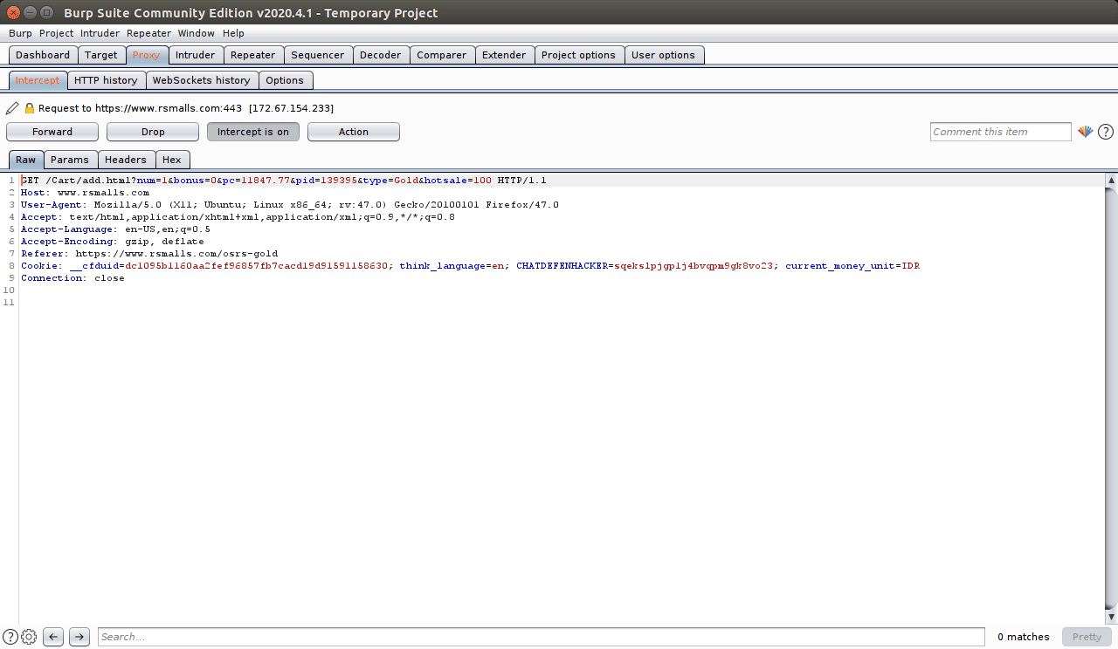Click the help icon at bottom left
1118x649 pixels.
(x=10, y=637)
